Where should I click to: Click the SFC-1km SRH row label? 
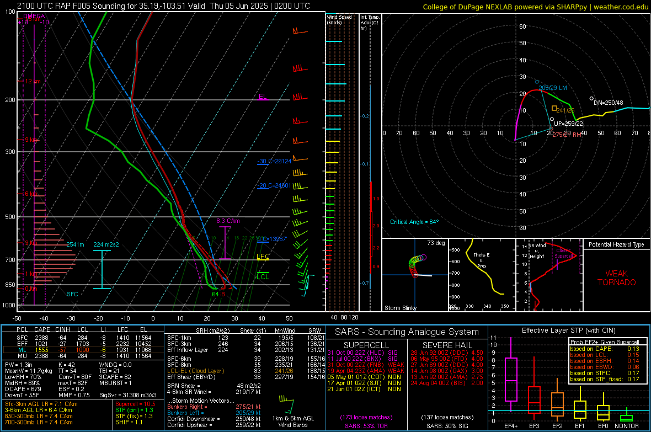pos(179,338)
